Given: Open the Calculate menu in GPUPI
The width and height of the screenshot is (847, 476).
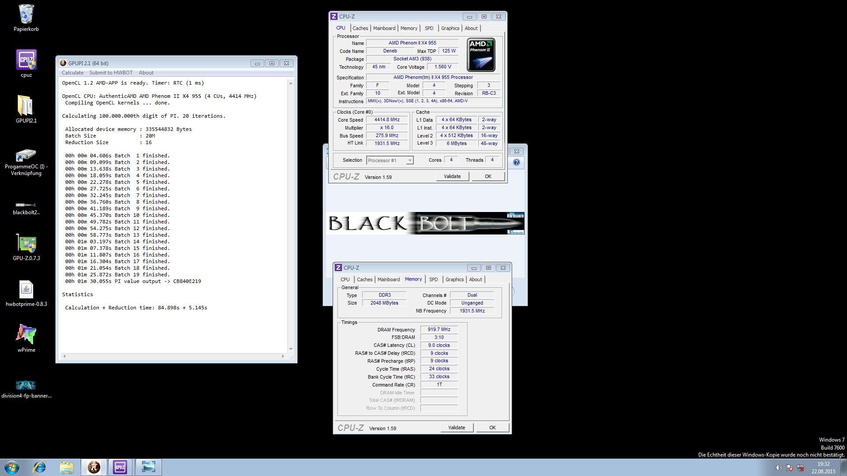Looking at the screenshot, I should coord(72,73).
